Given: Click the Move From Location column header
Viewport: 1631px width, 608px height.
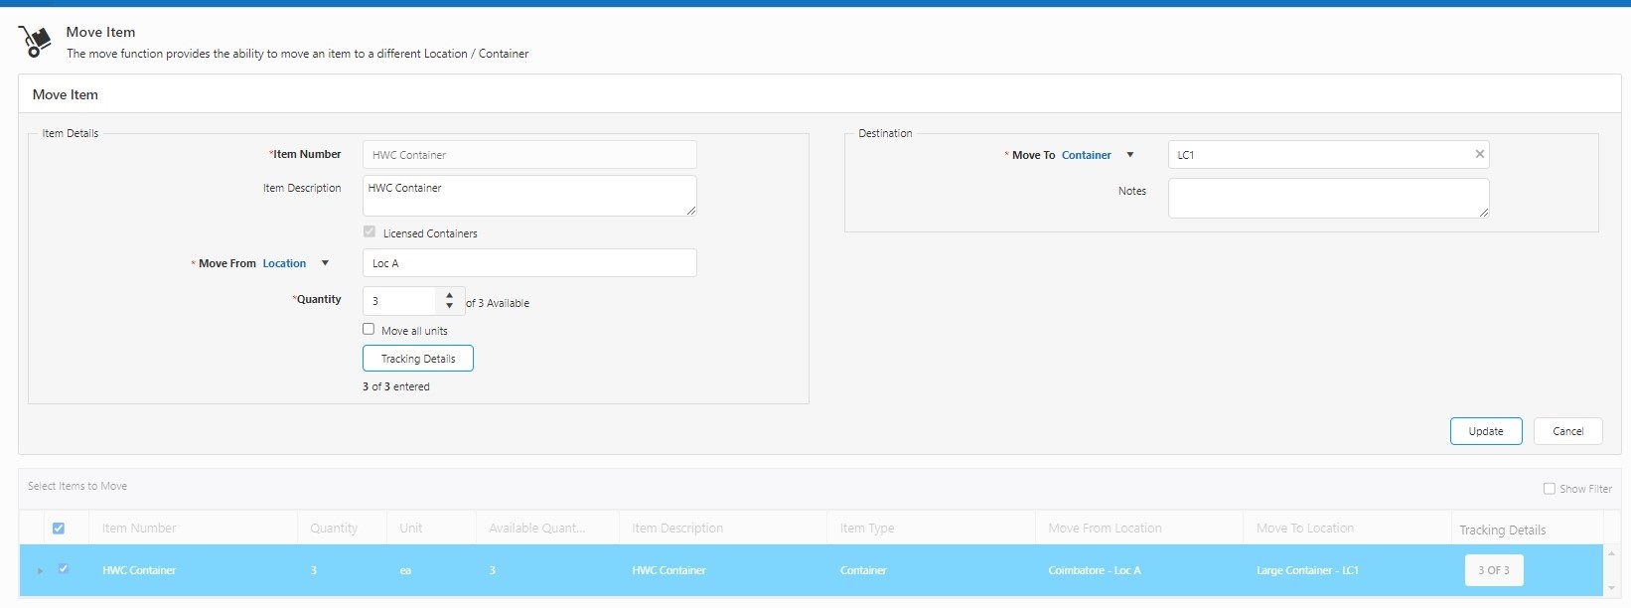Looking at the screenshot, I should 1105,529.
